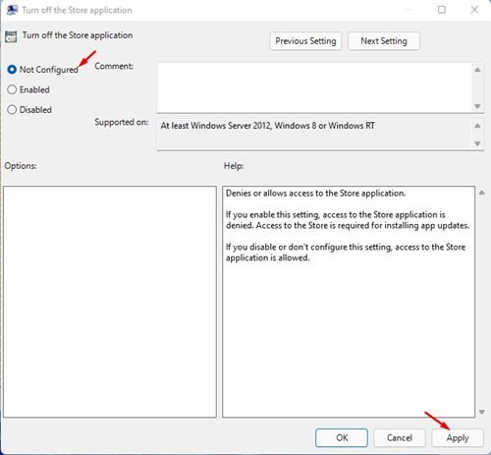Select the Not Configured radio button

(12, 70)
